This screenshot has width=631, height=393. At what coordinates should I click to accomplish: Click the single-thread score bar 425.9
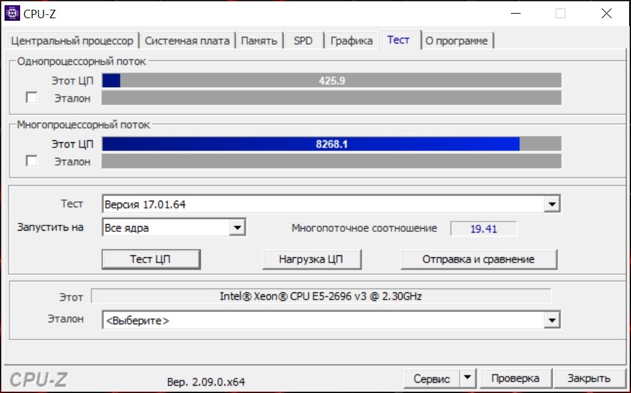click(332, 81)
